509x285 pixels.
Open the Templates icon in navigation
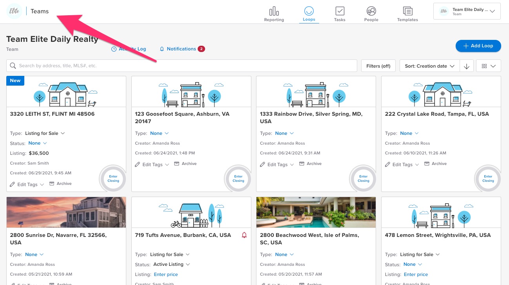click(x=407, y=11)
